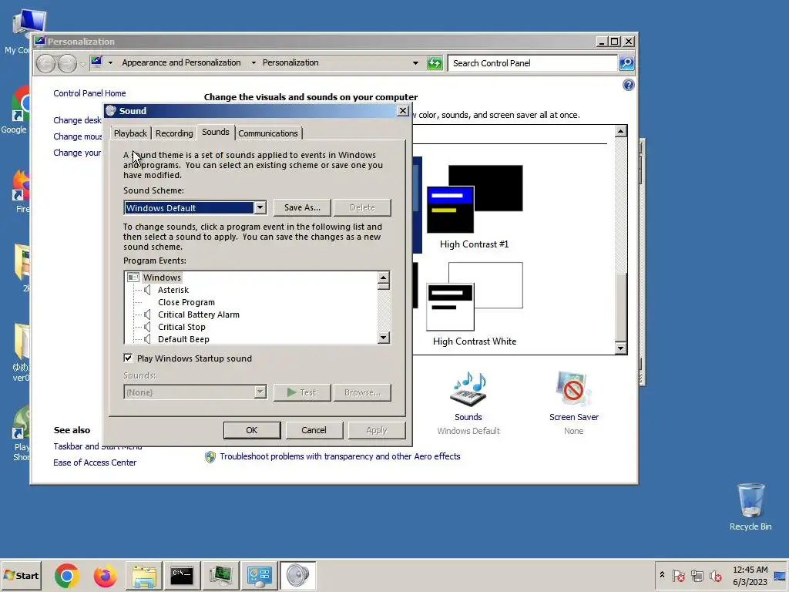This screenshot has height=592, width=789.
Task: Open the Command Prompt taskbar icon
Action: click(182, 576)
